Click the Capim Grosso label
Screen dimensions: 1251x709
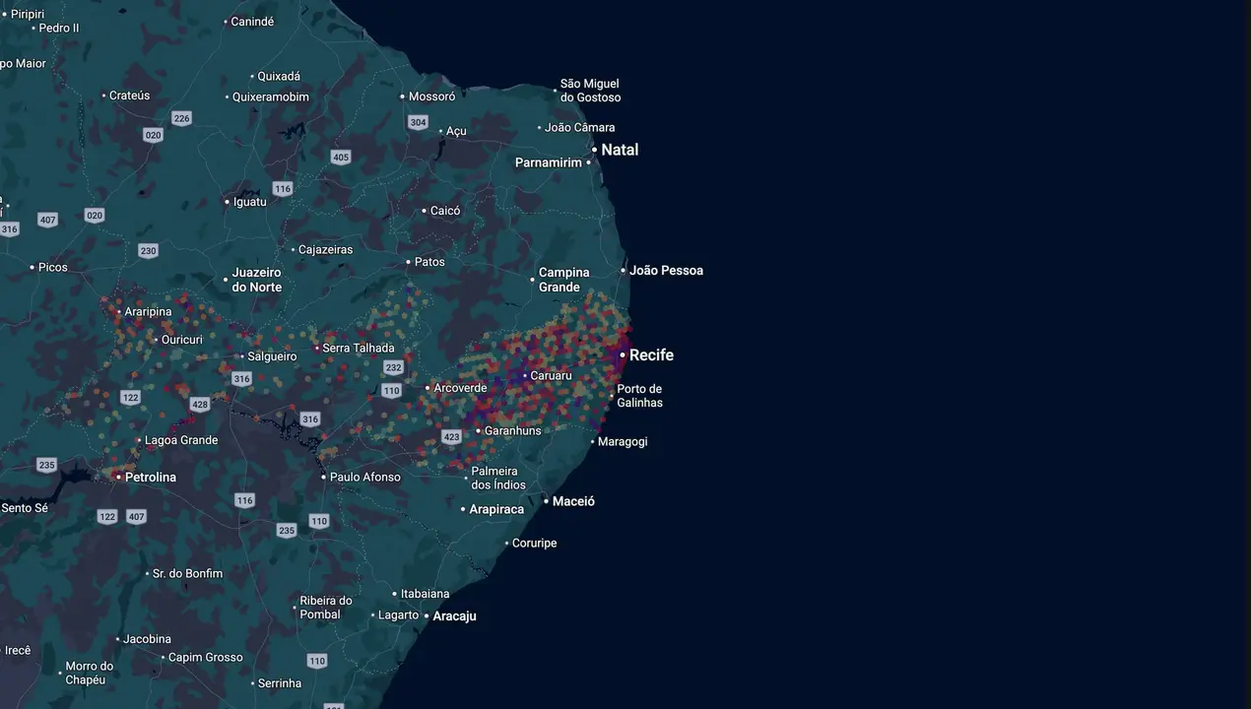point(206,657)
